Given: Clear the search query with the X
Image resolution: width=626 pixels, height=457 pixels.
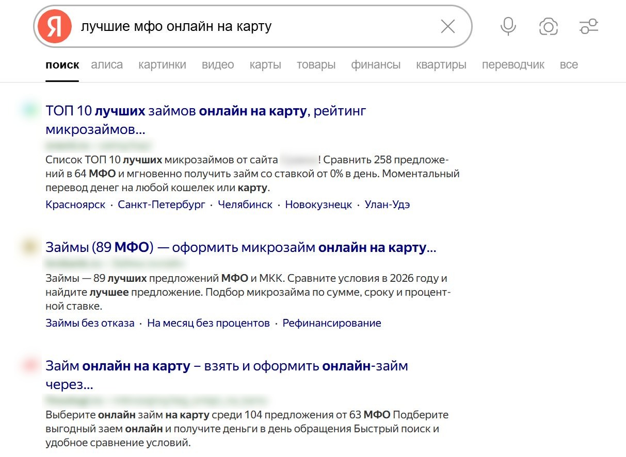Looking at the screenshot, I should click(448, 26).
